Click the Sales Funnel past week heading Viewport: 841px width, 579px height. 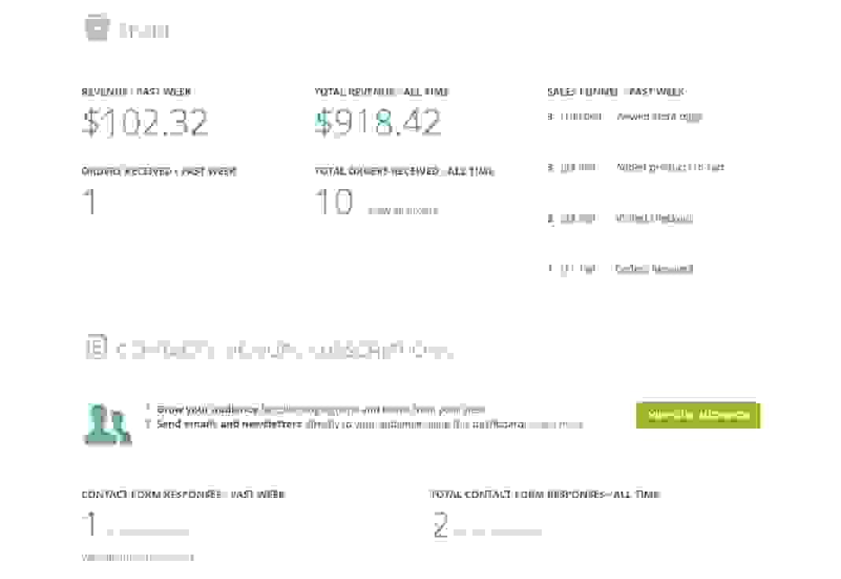(x=616, y=91)
